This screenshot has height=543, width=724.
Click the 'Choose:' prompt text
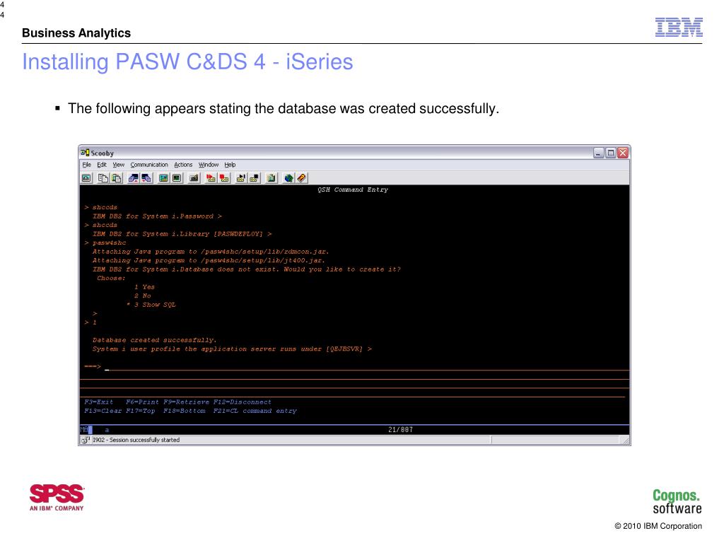click(x=111, y=279)
